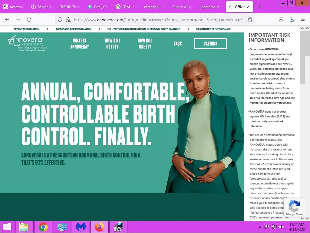The height and width of the screenshot is (233, 310).
Task: Open Full Prescribing Information link
Action: click(x=144, y=29)
